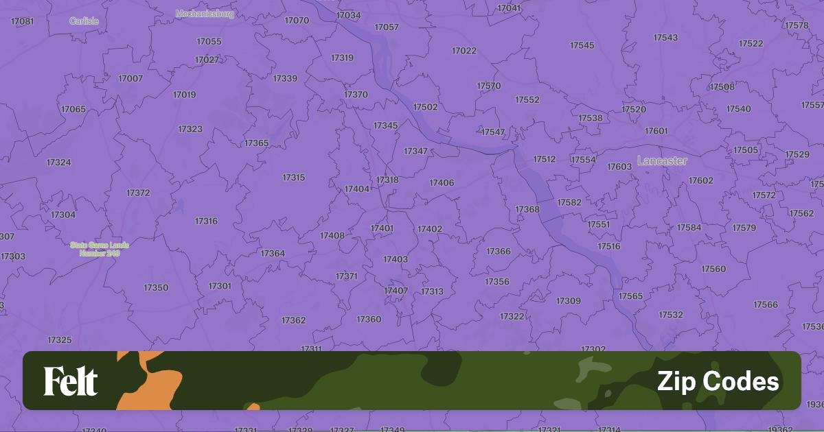Select the Carlisle city label
Image resolution: width=824 pixels, height=432 pixels.
[x=84, y=21]
